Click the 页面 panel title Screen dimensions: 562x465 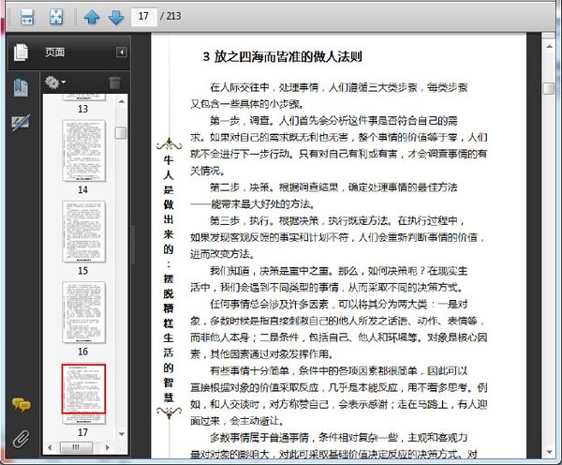tap(55, 52)
